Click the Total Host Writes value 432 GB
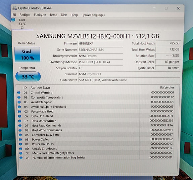This screenshot has height=180, width=193. pos(168,49)
